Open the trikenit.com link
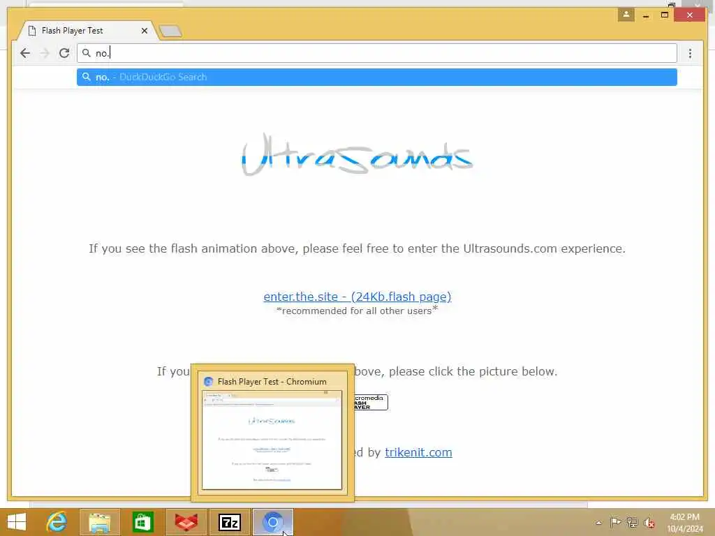The height and width of the screenshot is (536, 715). click(419, 452)
